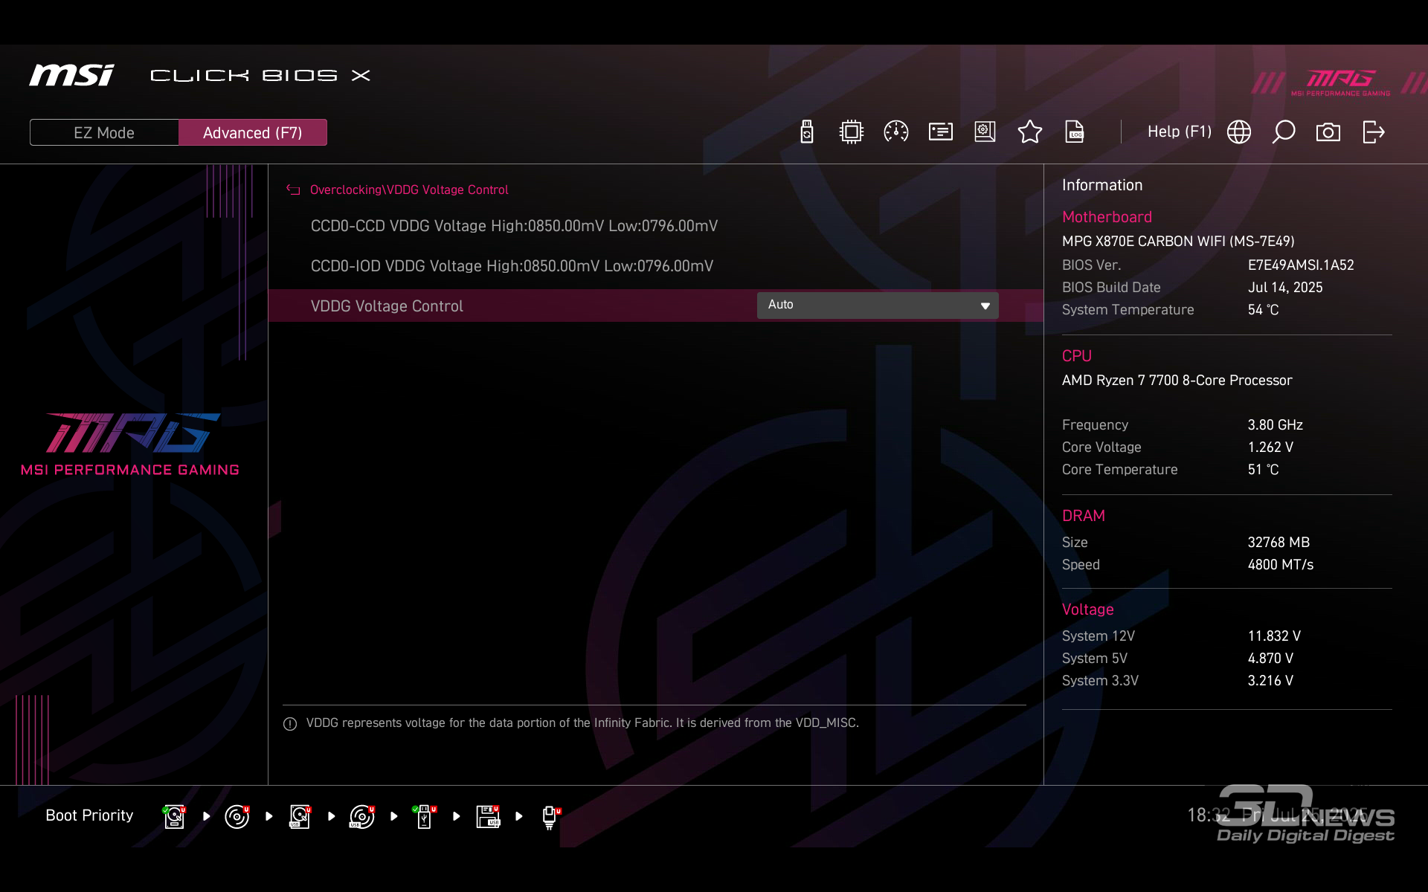Screen dimensions: 1428x892
Task: Select the USB floppy boot device icon
Action: (488, 816)
